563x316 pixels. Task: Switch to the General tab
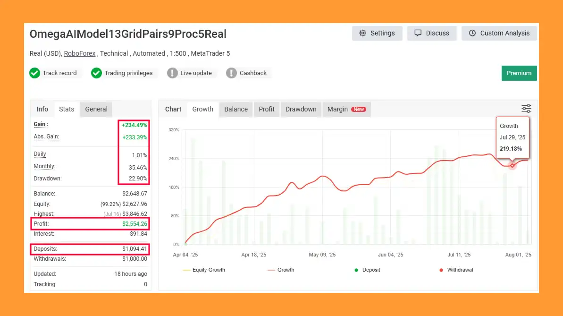point(96,109)
